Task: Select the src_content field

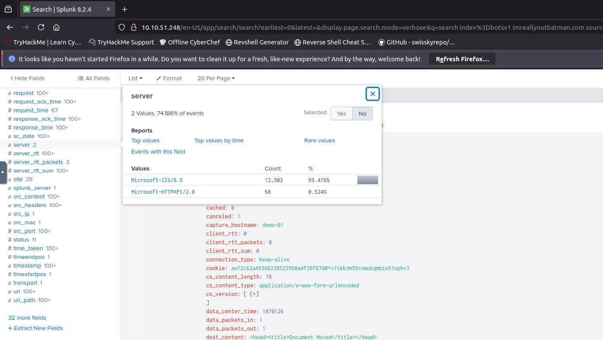Action: (29, 196)
